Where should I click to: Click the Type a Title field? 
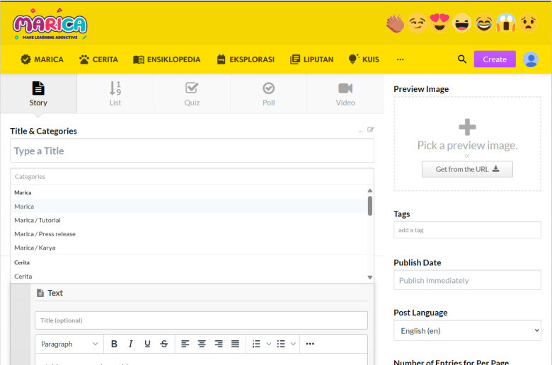(x=192, y=151)
